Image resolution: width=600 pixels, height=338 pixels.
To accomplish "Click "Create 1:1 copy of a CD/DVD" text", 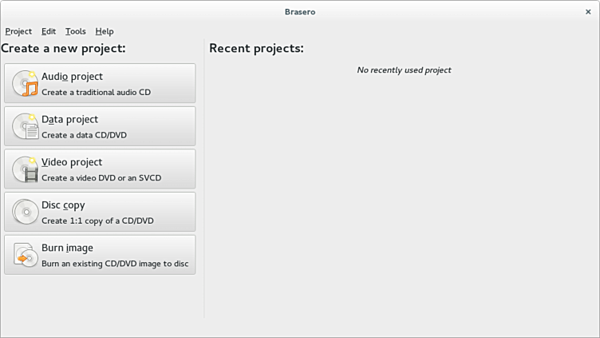I will click(x=97, y=221).
